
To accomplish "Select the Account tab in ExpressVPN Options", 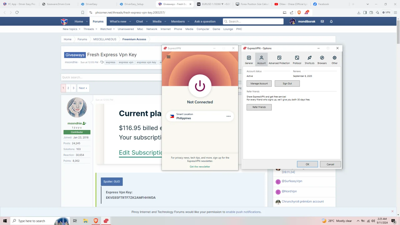I will click(261, 59).
